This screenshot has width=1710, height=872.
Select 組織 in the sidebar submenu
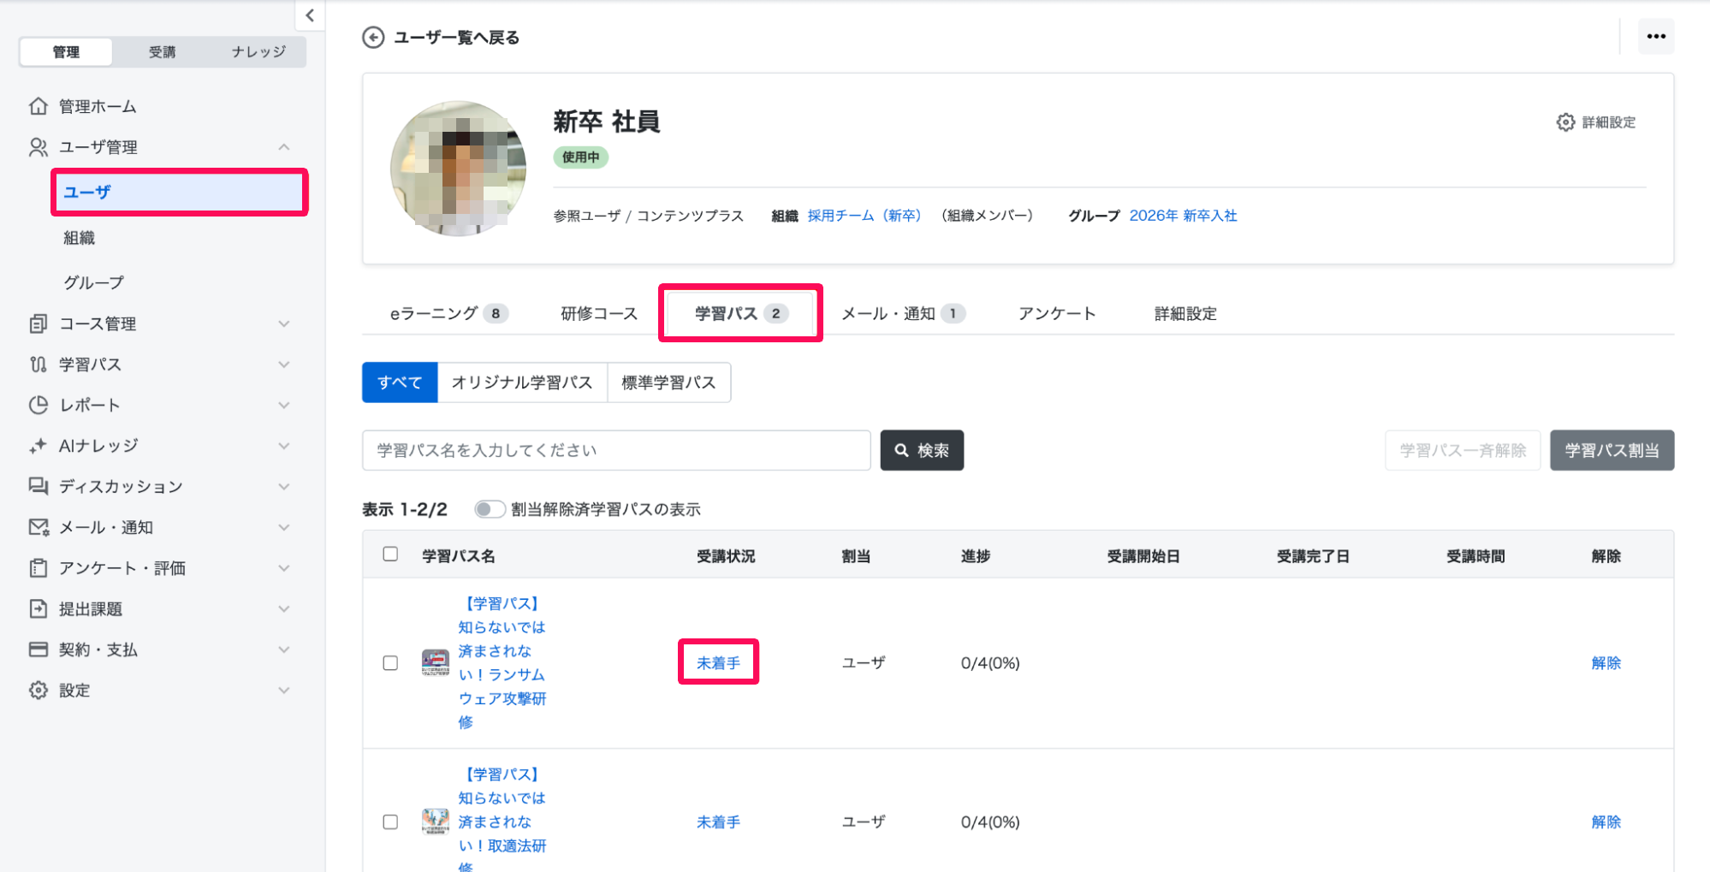pos(79,238)
